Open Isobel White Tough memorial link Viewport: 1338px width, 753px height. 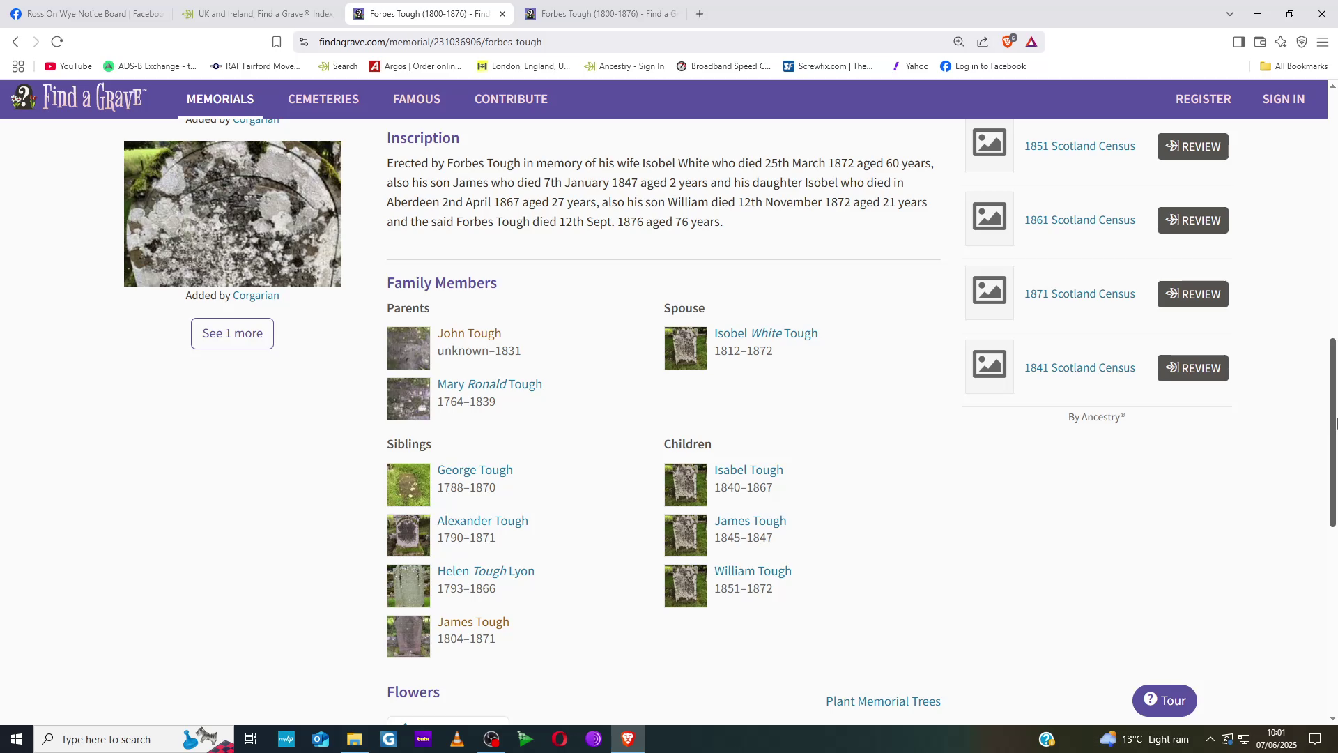[x=765, y=333]
